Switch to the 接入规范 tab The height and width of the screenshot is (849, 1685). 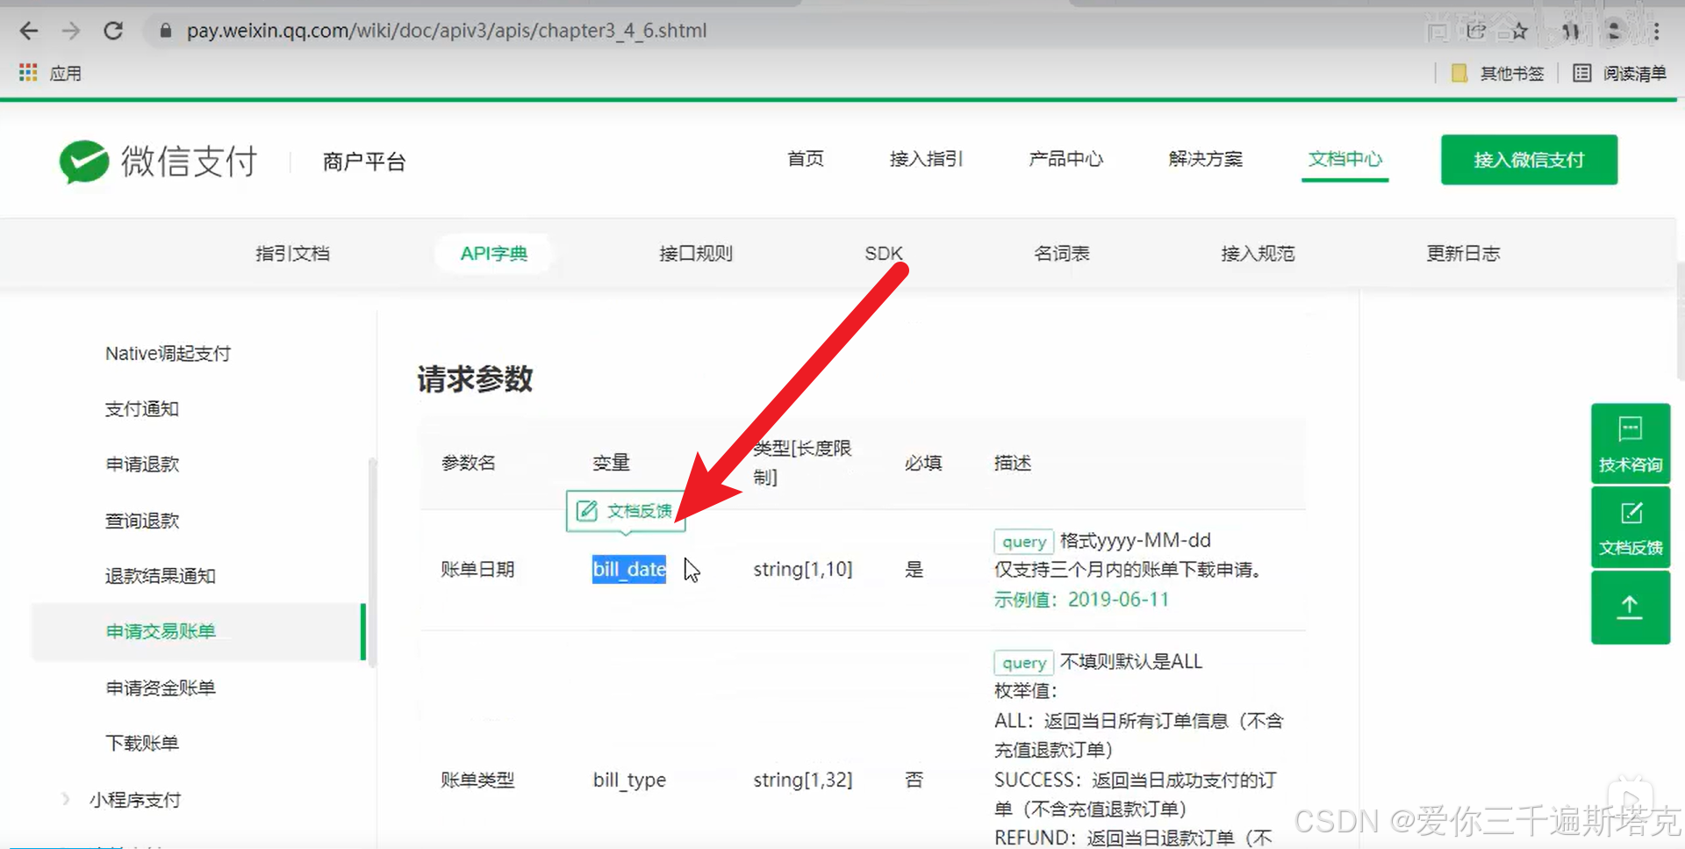[1258, 254]
